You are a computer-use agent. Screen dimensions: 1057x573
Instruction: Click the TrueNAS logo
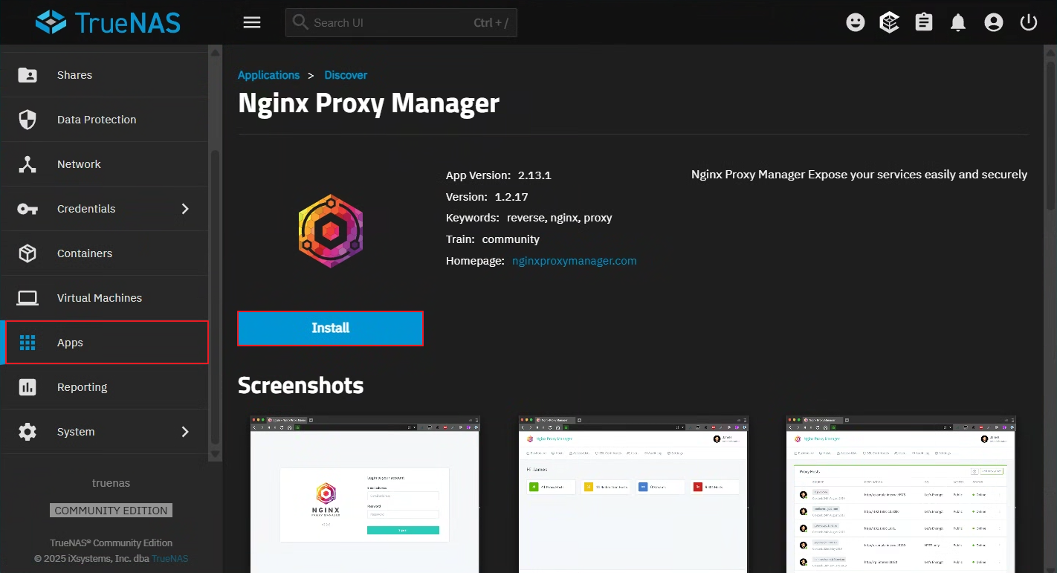(x=108, y=22)
